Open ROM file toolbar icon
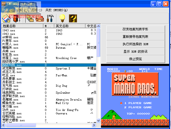 pos(7,18)
